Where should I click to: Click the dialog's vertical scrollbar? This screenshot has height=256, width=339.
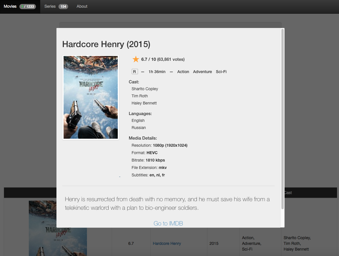(282, 119)
